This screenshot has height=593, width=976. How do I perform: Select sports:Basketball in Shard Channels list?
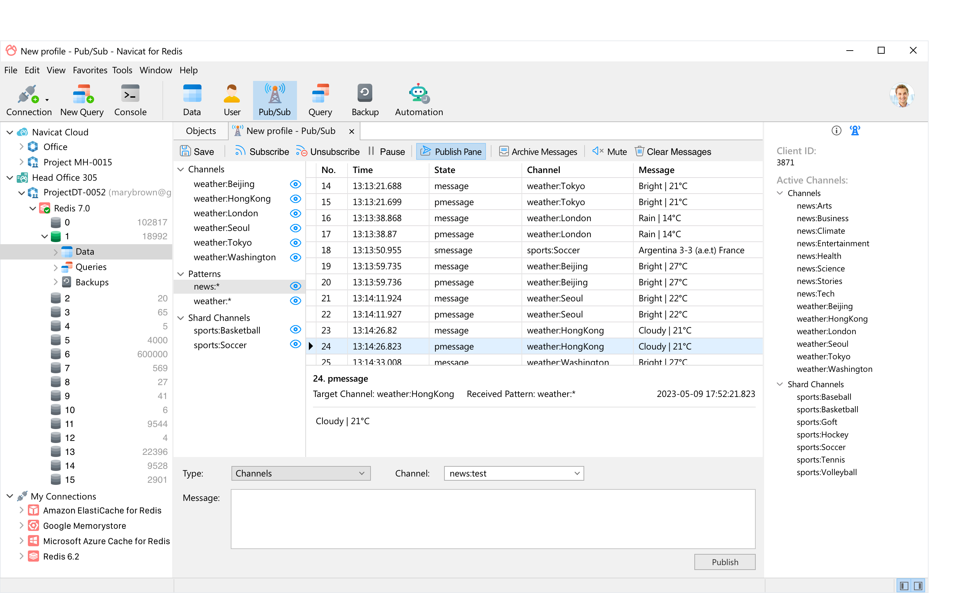pos(227,330)
